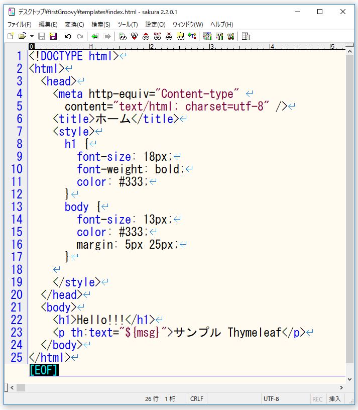Click the '<h1>Hello!!!</h1>' text
Viewport: 358px width, 410px height.
tap(104, 320)
